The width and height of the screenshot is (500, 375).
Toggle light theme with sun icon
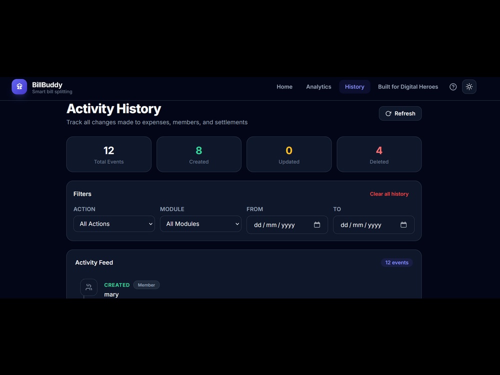469,86
